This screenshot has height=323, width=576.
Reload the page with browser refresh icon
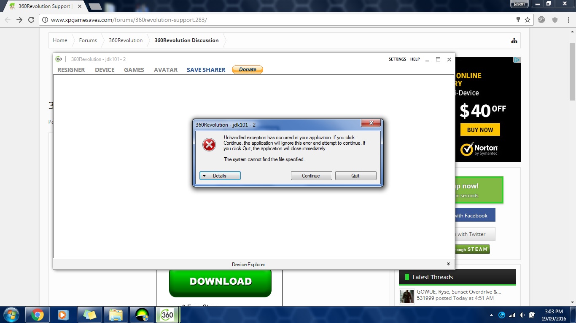[31, 20]
